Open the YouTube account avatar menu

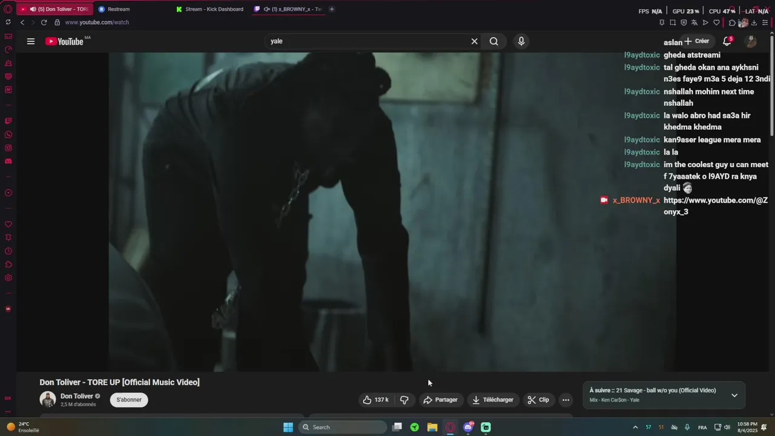click(x=751, y=41)
